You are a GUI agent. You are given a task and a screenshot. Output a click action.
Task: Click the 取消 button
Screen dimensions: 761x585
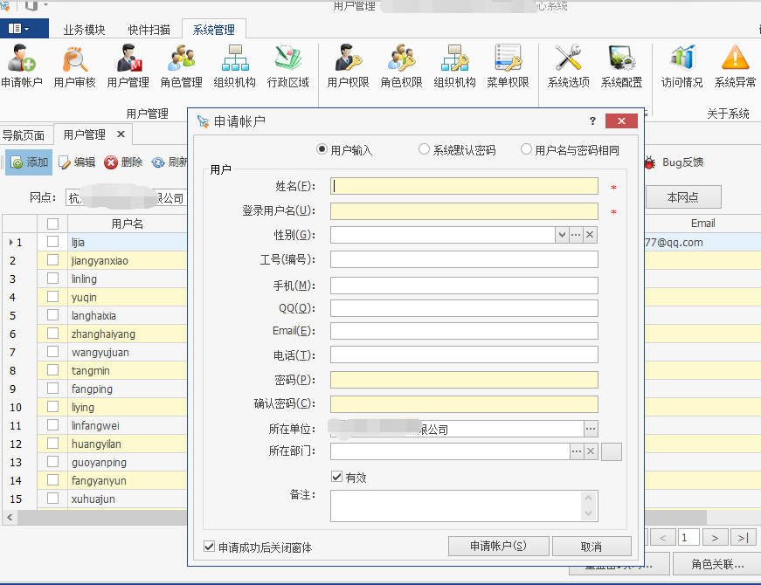[x=592, y=547]
